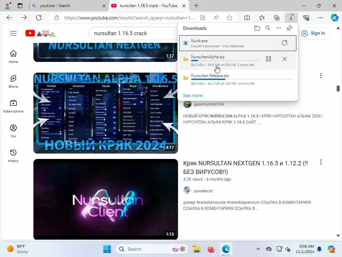Launch the Copilot sidebar
The width and height of the screenshot is (342, 257).
(334, 18)
